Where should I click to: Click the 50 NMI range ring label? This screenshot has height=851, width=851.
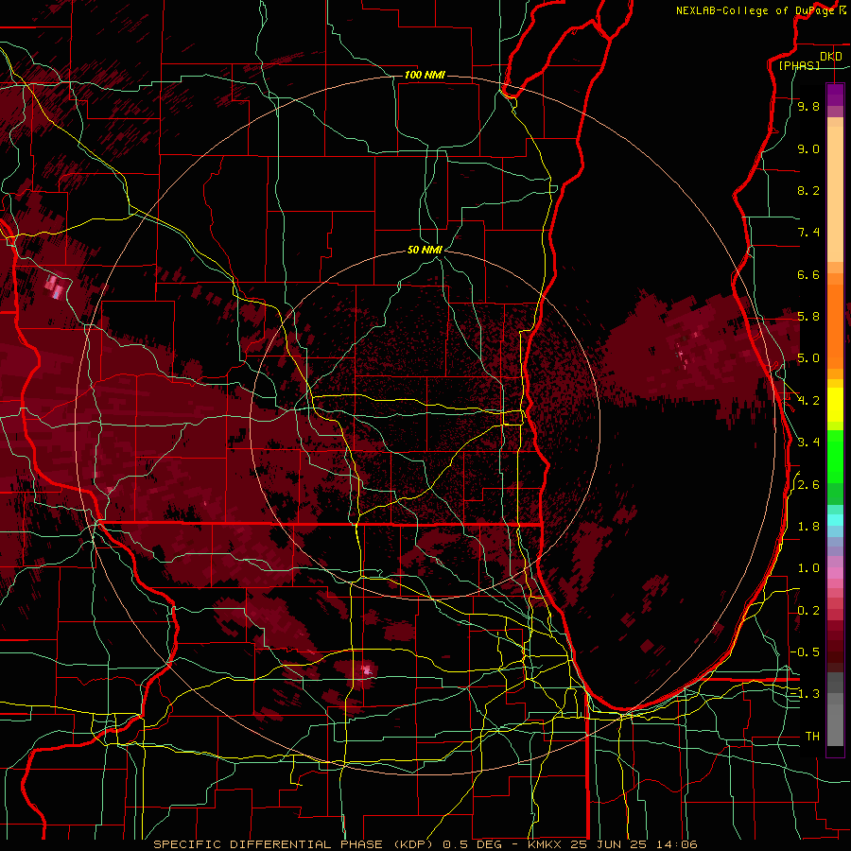click(425, 250)
